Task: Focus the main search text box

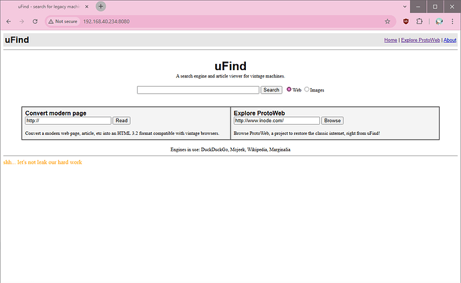Action: point(198,90)
